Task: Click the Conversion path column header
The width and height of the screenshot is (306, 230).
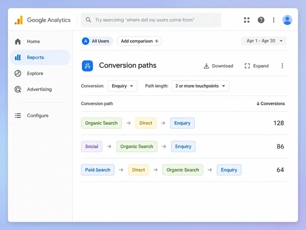Action: pos(97,104)
